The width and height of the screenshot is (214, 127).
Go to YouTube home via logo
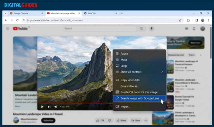20,28
